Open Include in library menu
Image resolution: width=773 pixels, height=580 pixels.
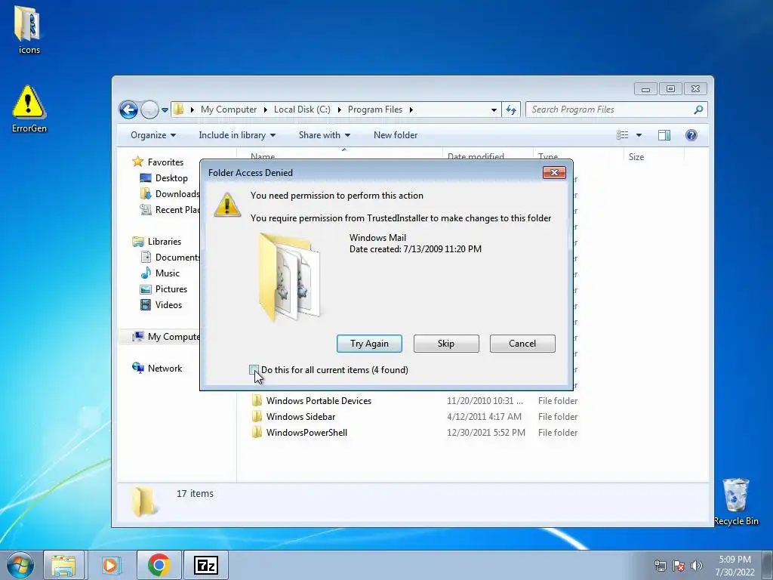(237, 135)
